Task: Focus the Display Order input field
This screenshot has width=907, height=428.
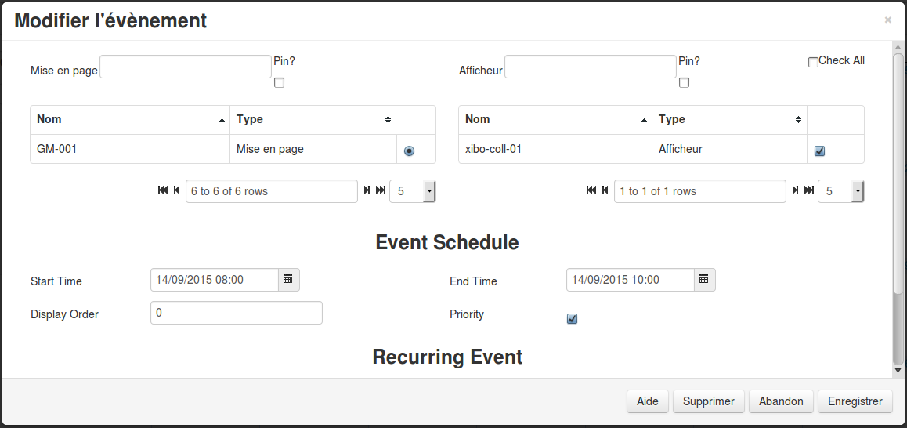Action: click(236, 313)
